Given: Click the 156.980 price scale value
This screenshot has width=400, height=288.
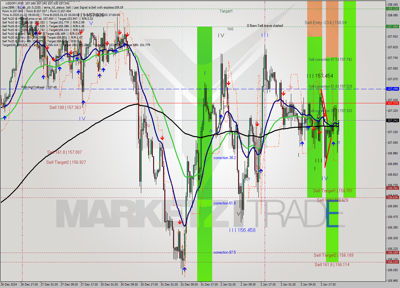Looking at the screenshot, I should tap(392, 153).
